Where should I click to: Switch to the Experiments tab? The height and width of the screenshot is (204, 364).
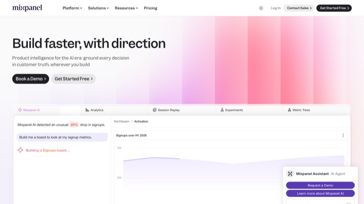point(249,110)
